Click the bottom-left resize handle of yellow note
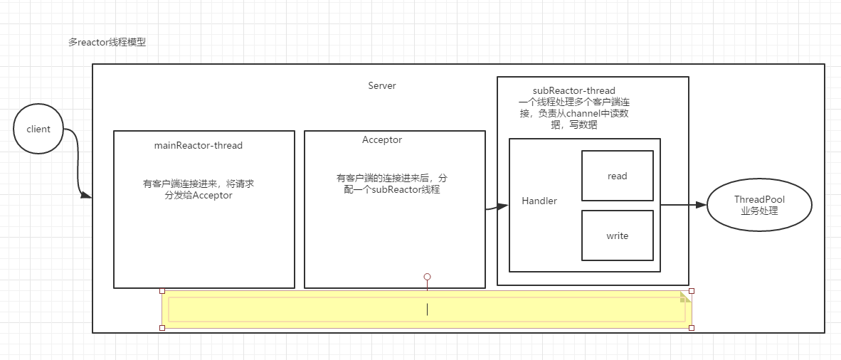The width and height of the screenshot is (841, 360). click(162, 328)
